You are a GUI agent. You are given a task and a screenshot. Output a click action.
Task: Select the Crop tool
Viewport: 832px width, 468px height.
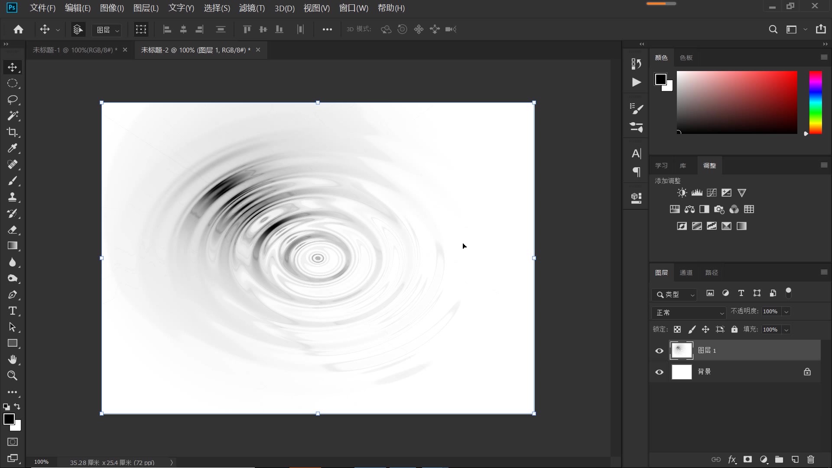coord(13,132)
